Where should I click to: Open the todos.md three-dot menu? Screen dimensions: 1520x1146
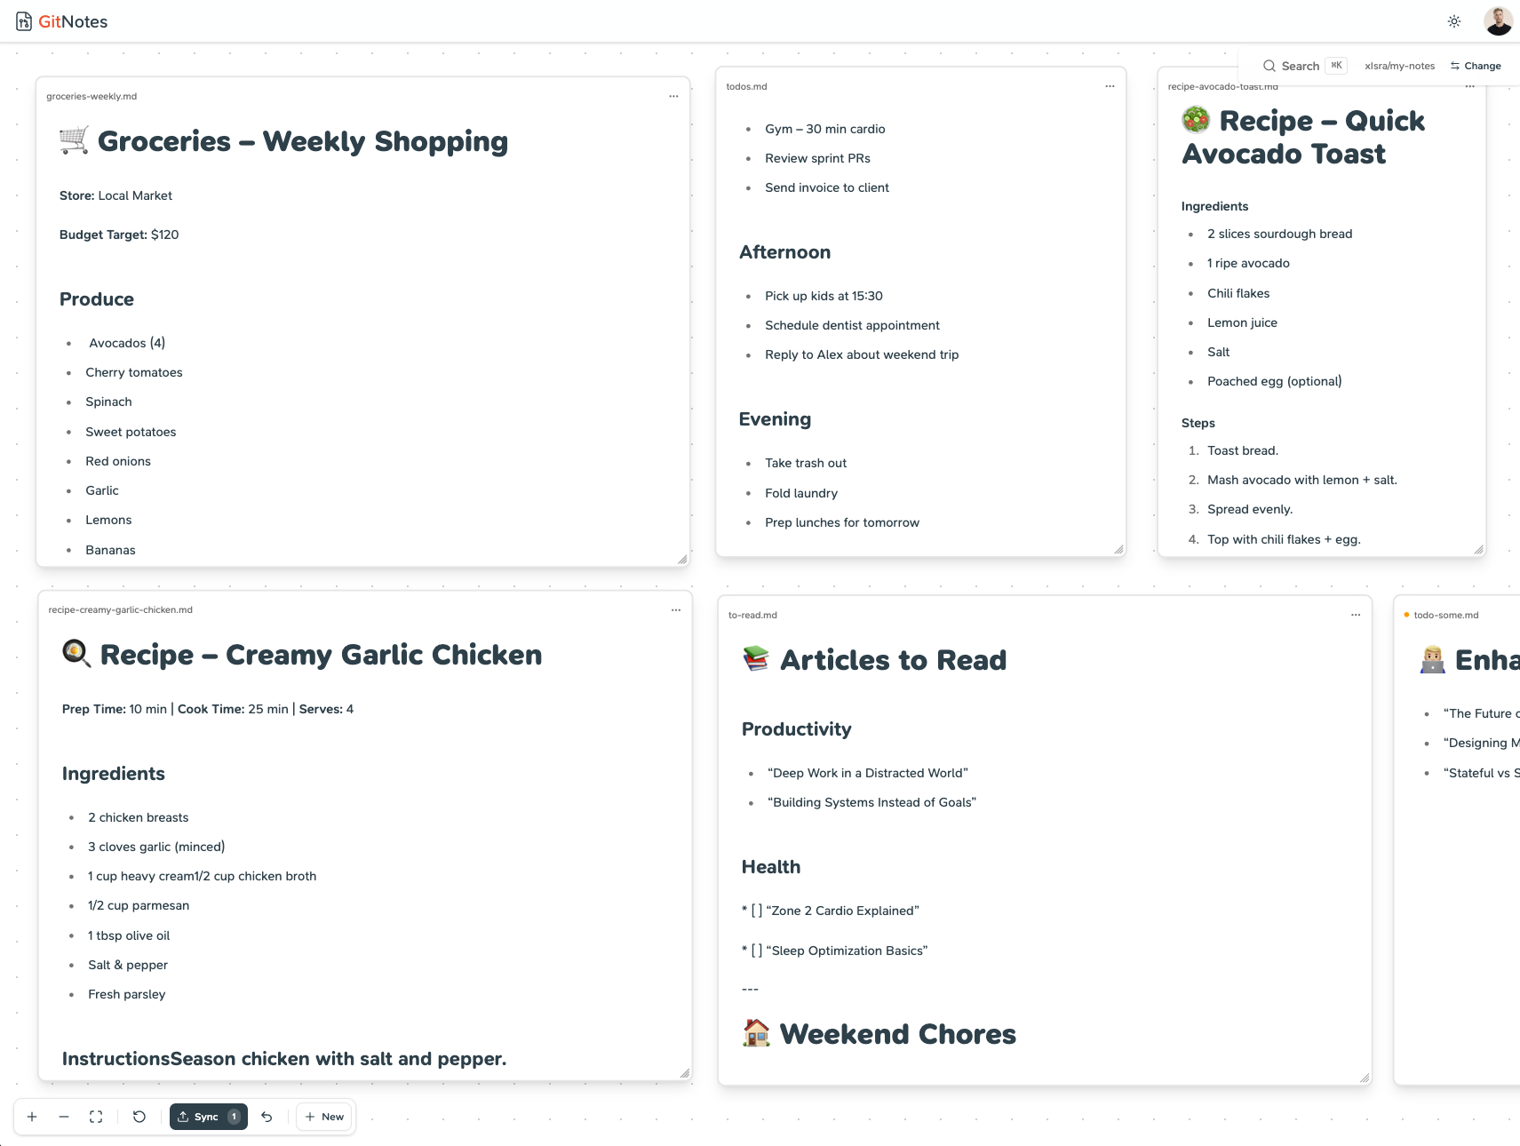1110,86
